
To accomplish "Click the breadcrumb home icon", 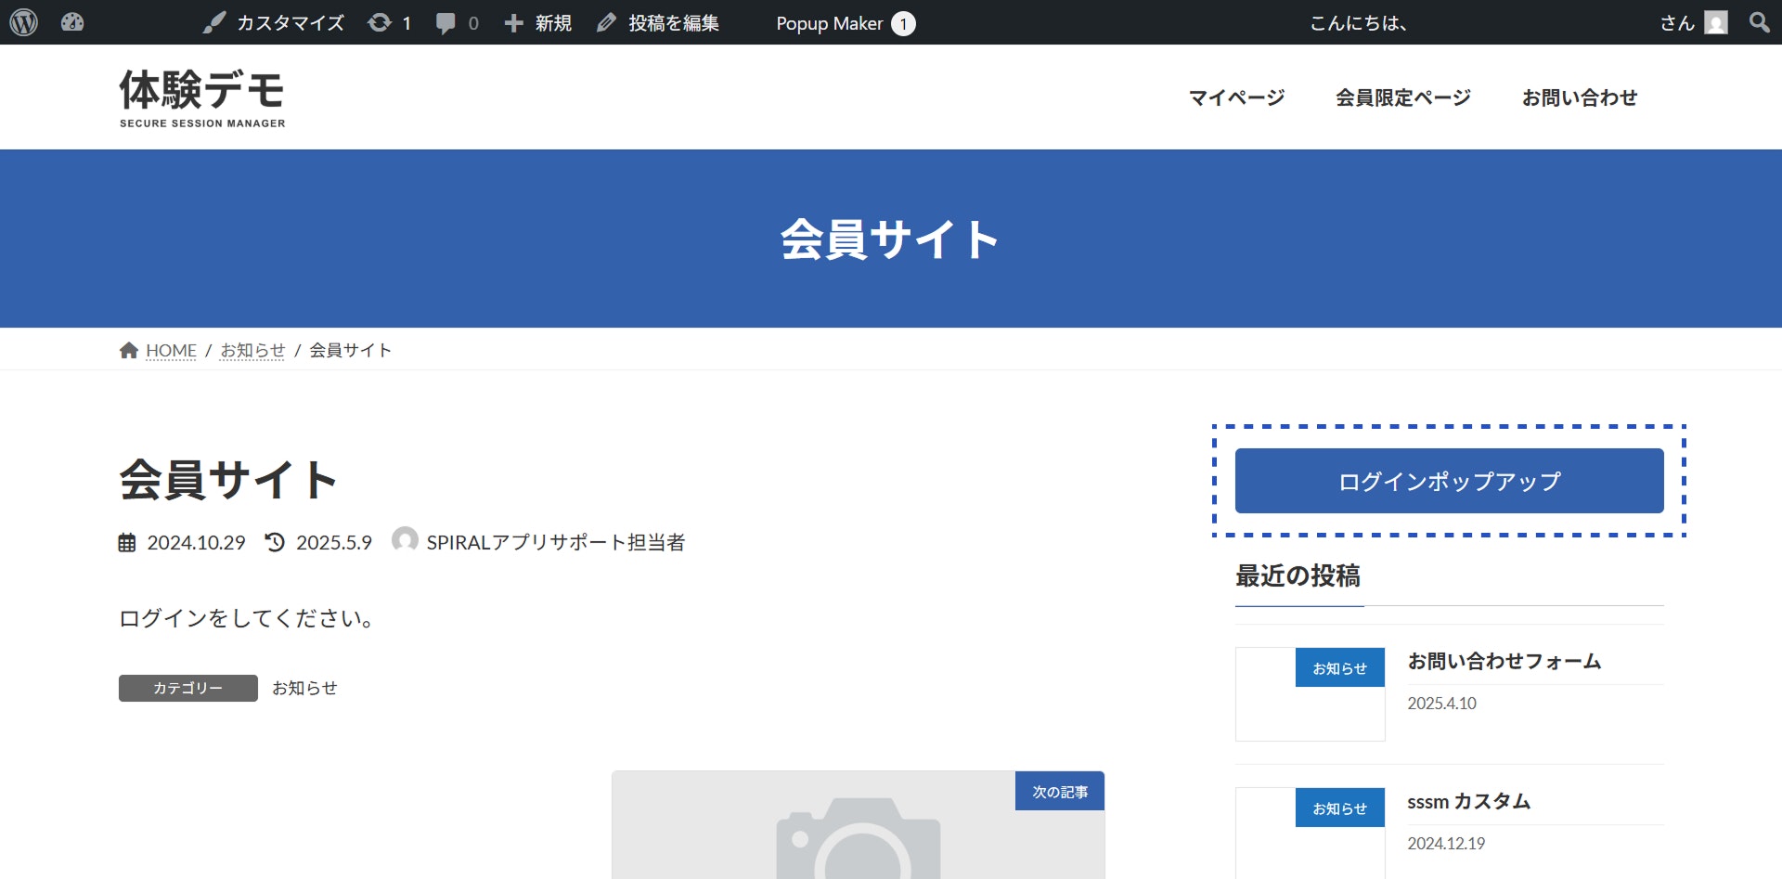I will [x=129, y=350].
